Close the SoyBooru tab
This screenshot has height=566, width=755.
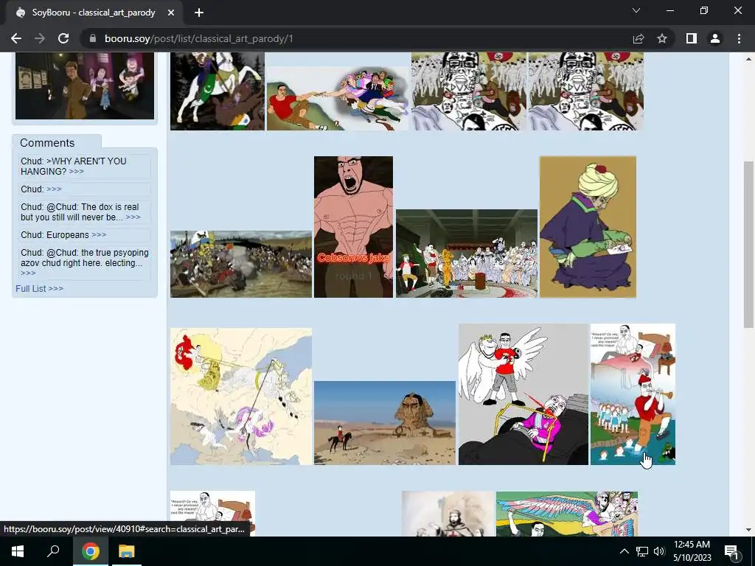(x=171, y=13)
